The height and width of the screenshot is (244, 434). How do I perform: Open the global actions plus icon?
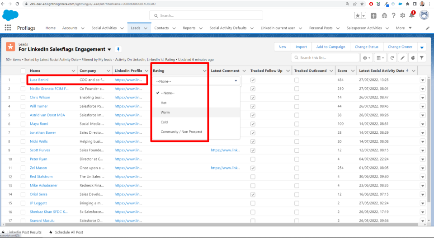click(373, 16)
